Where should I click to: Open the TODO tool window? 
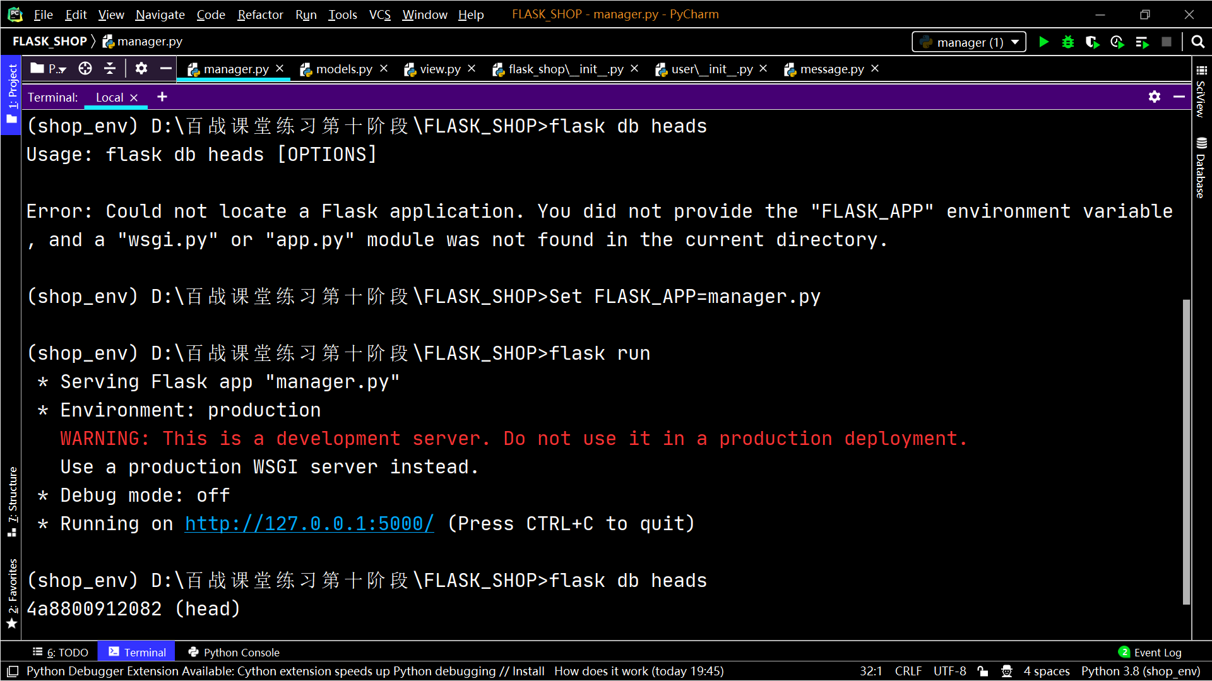[x=61, y=653]
